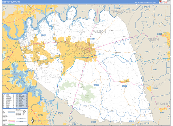Click ZIP code label 37066

pos(50,8)
